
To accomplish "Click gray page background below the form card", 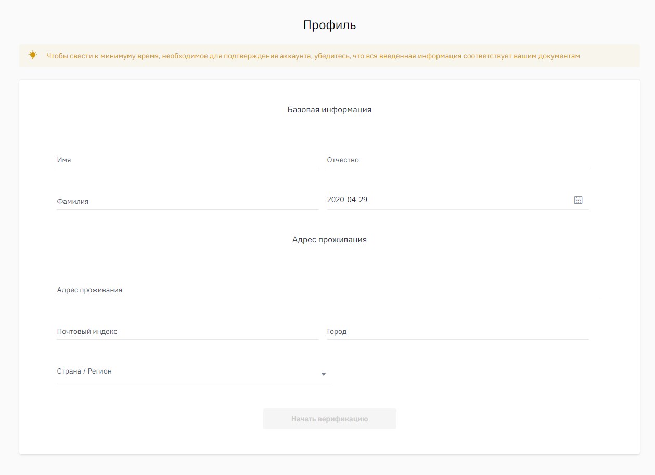I will [329, 465].
